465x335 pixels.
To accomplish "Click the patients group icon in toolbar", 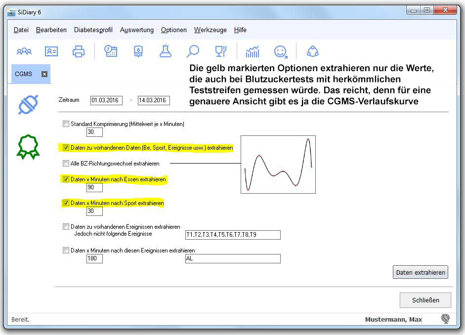I will point(24,51).
